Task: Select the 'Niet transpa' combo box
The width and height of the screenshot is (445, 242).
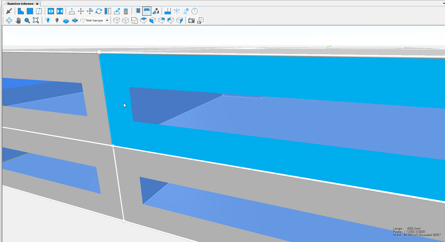Action: 92,20
